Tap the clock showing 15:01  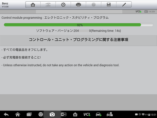(x=153, y=115)
